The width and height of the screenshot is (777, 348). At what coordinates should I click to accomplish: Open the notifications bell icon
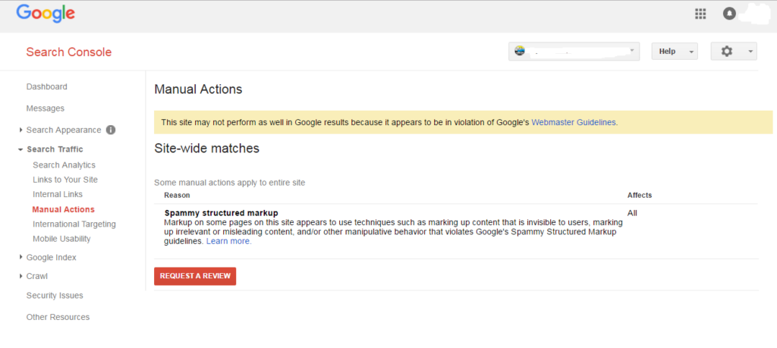tap(729, 14)
